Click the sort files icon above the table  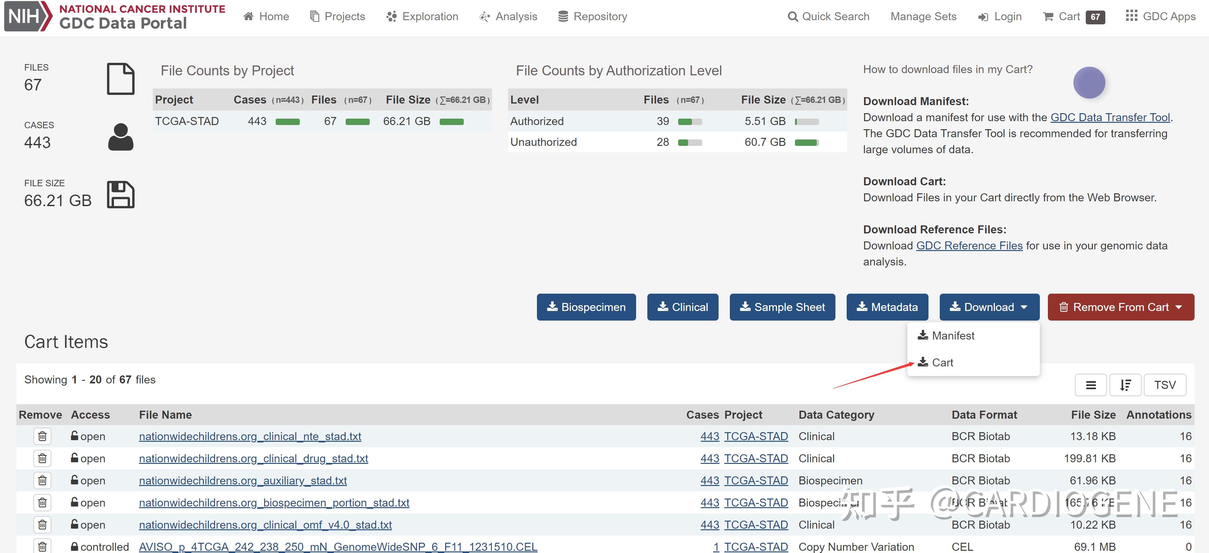[x=1125, y=385]
